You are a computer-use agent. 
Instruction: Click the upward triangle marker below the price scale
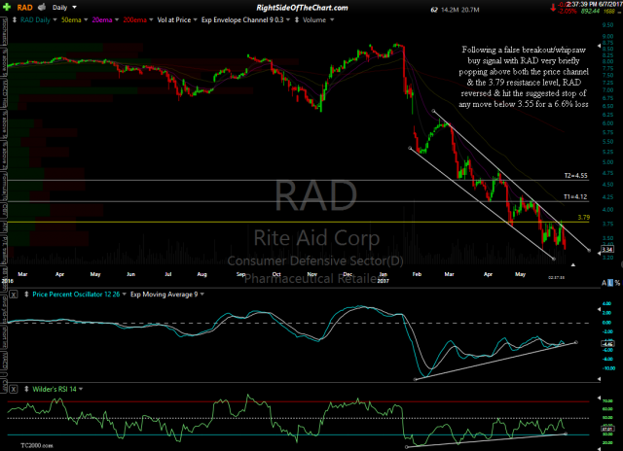click(x=573, y=264)
